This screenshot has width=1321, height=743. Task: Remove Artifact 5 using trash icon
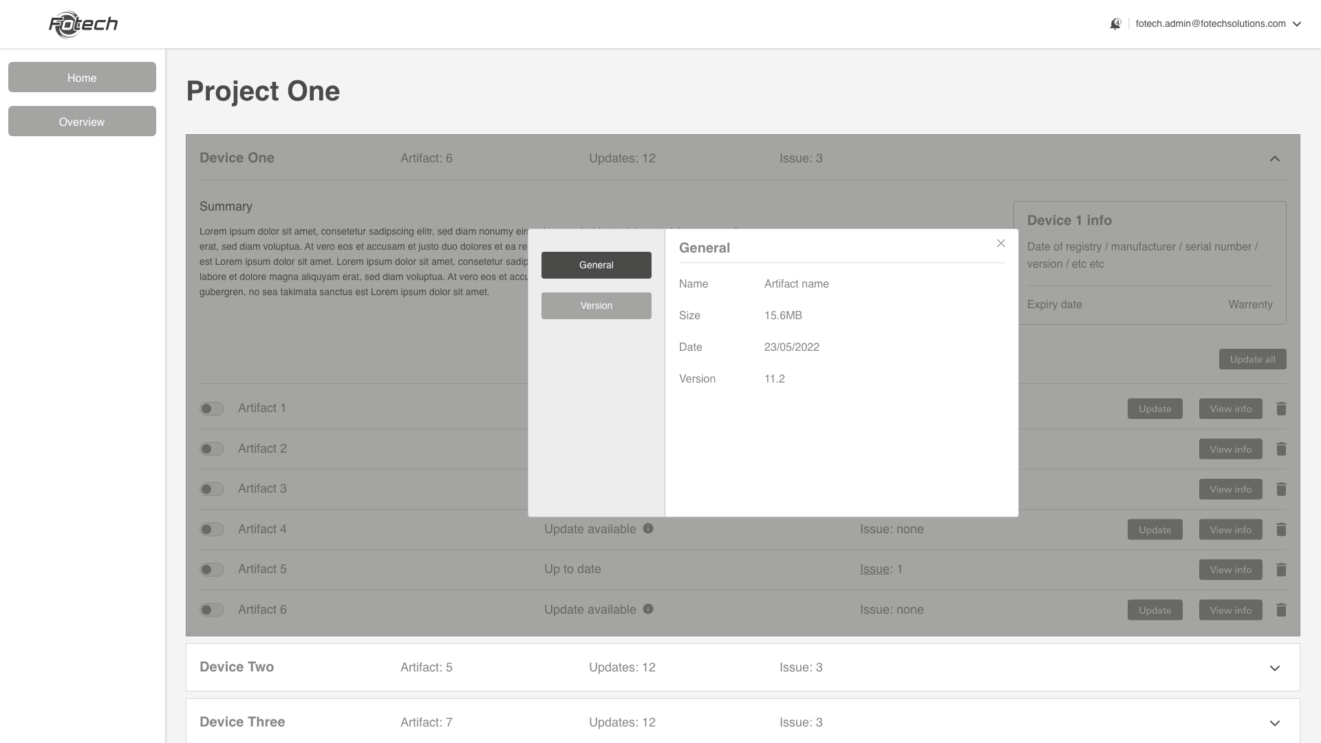pyautogui.click(x=1281, y=570)
